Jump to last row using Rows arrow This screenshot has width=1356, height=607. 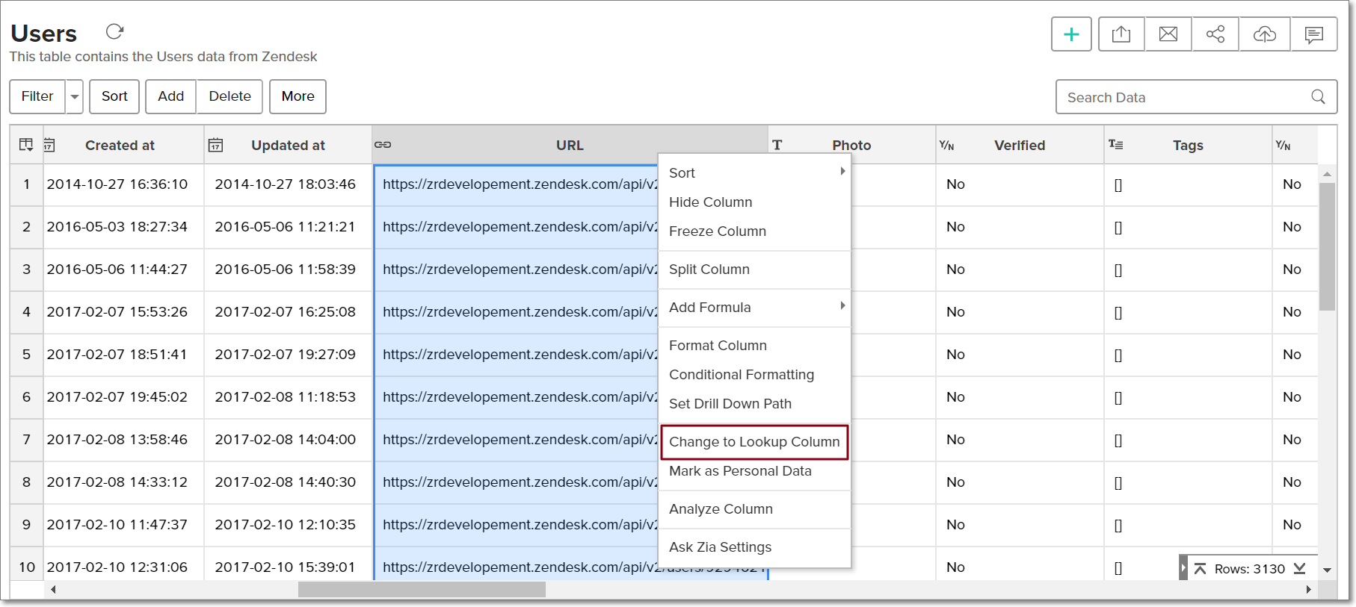1300,569
